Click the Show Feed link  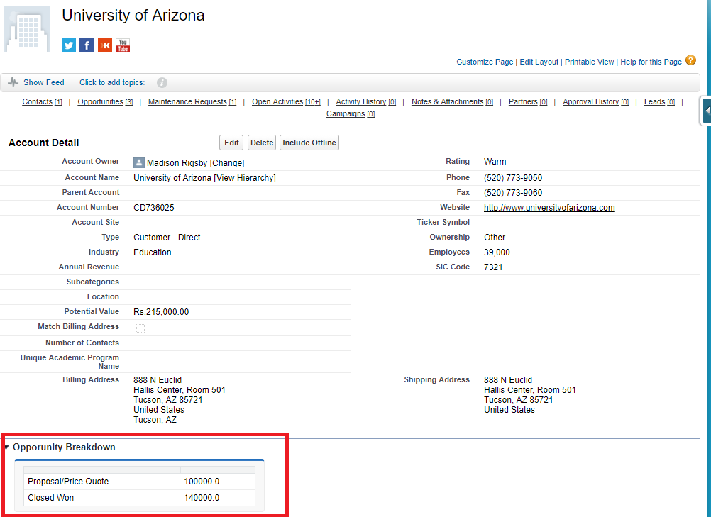[44, 82]
